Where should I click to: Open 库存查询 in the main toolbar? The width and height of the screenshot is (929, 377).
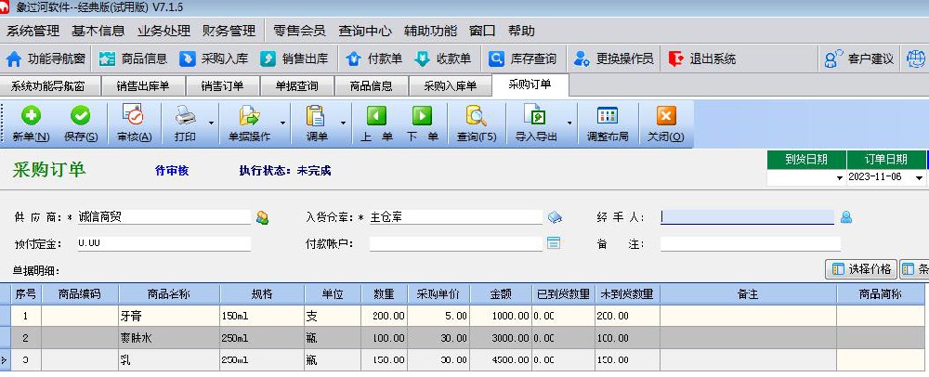[522, 58]
